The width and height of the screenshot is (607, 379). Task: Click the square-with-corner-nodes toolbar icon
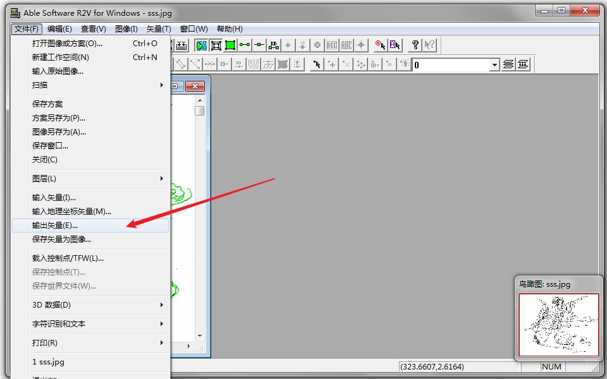[x=216, y=45]
